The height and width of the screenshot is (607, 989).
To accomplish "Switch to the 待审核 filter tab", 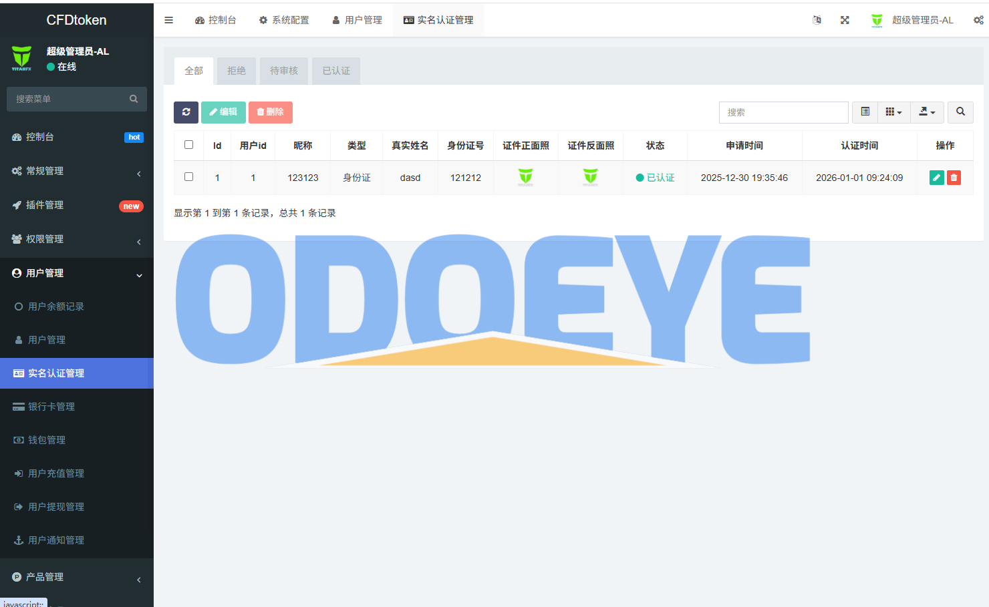I will 284,71.
